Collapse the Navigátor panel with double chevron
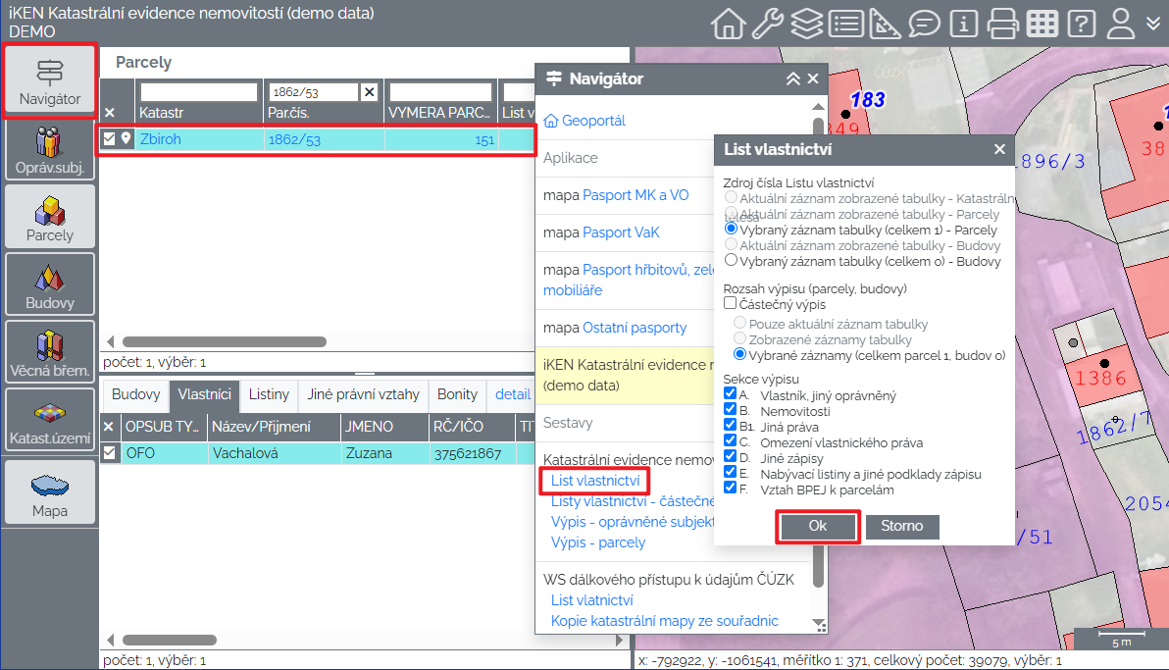Screen dimensions: 1169x670 tap(793, 79)
